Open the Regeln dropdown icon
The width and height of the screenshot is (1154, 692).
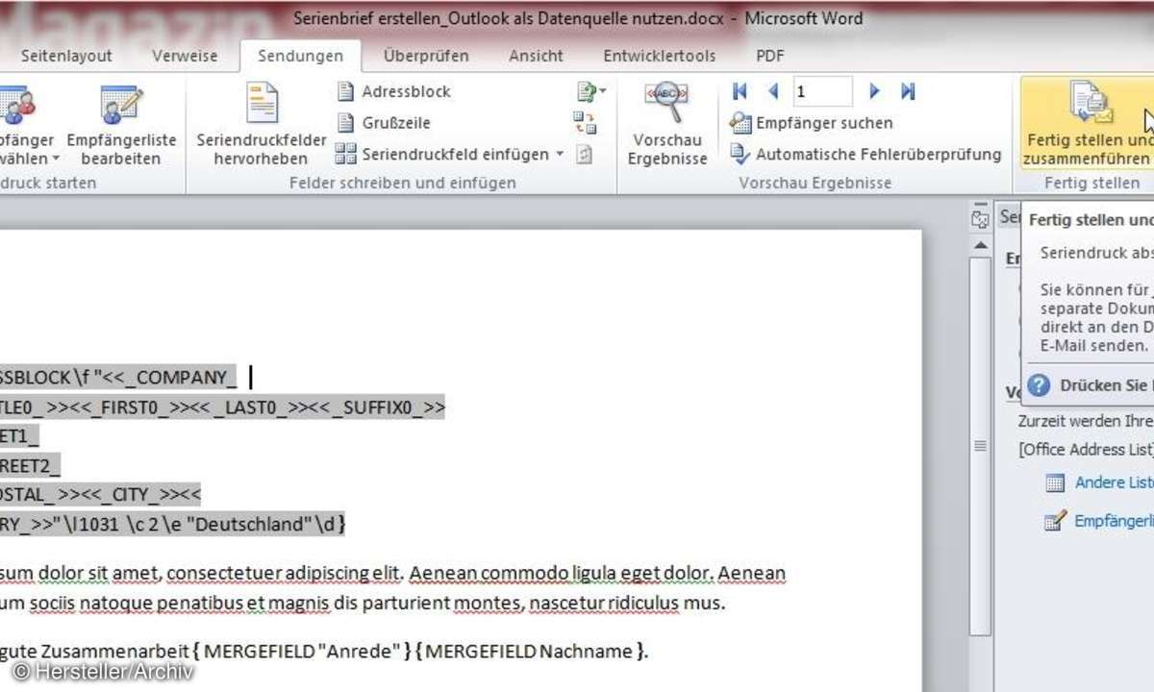[x=590, y=92]
